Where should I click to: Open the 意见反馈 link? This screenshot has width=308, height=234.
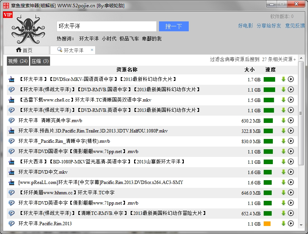click(x=295, y=26)
